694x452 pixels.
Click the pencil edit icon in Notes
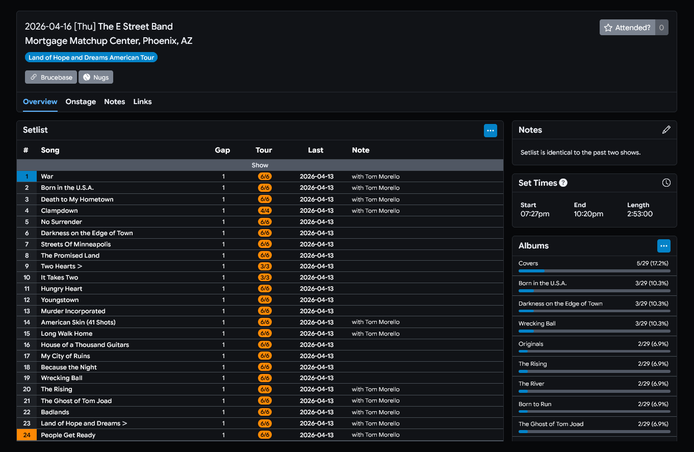click(666, 130)
